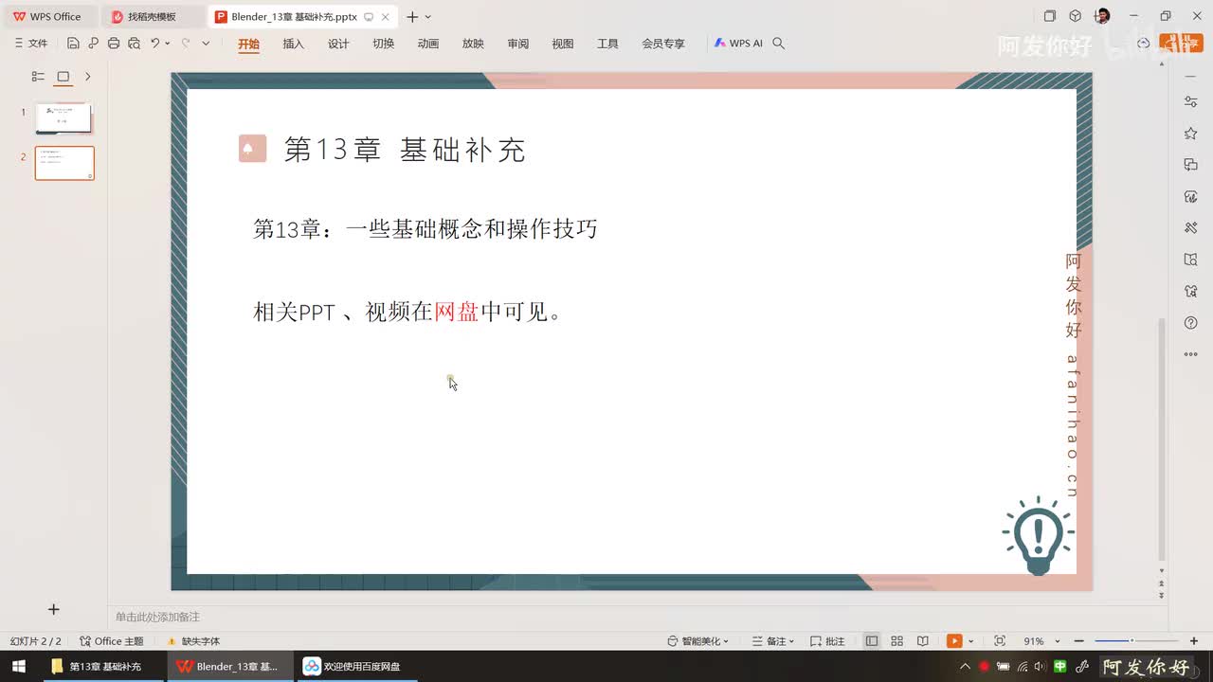Click the export/share icon beside Save
The height and width of the screenshot is (682, 1213).
[x=93, y=44]
